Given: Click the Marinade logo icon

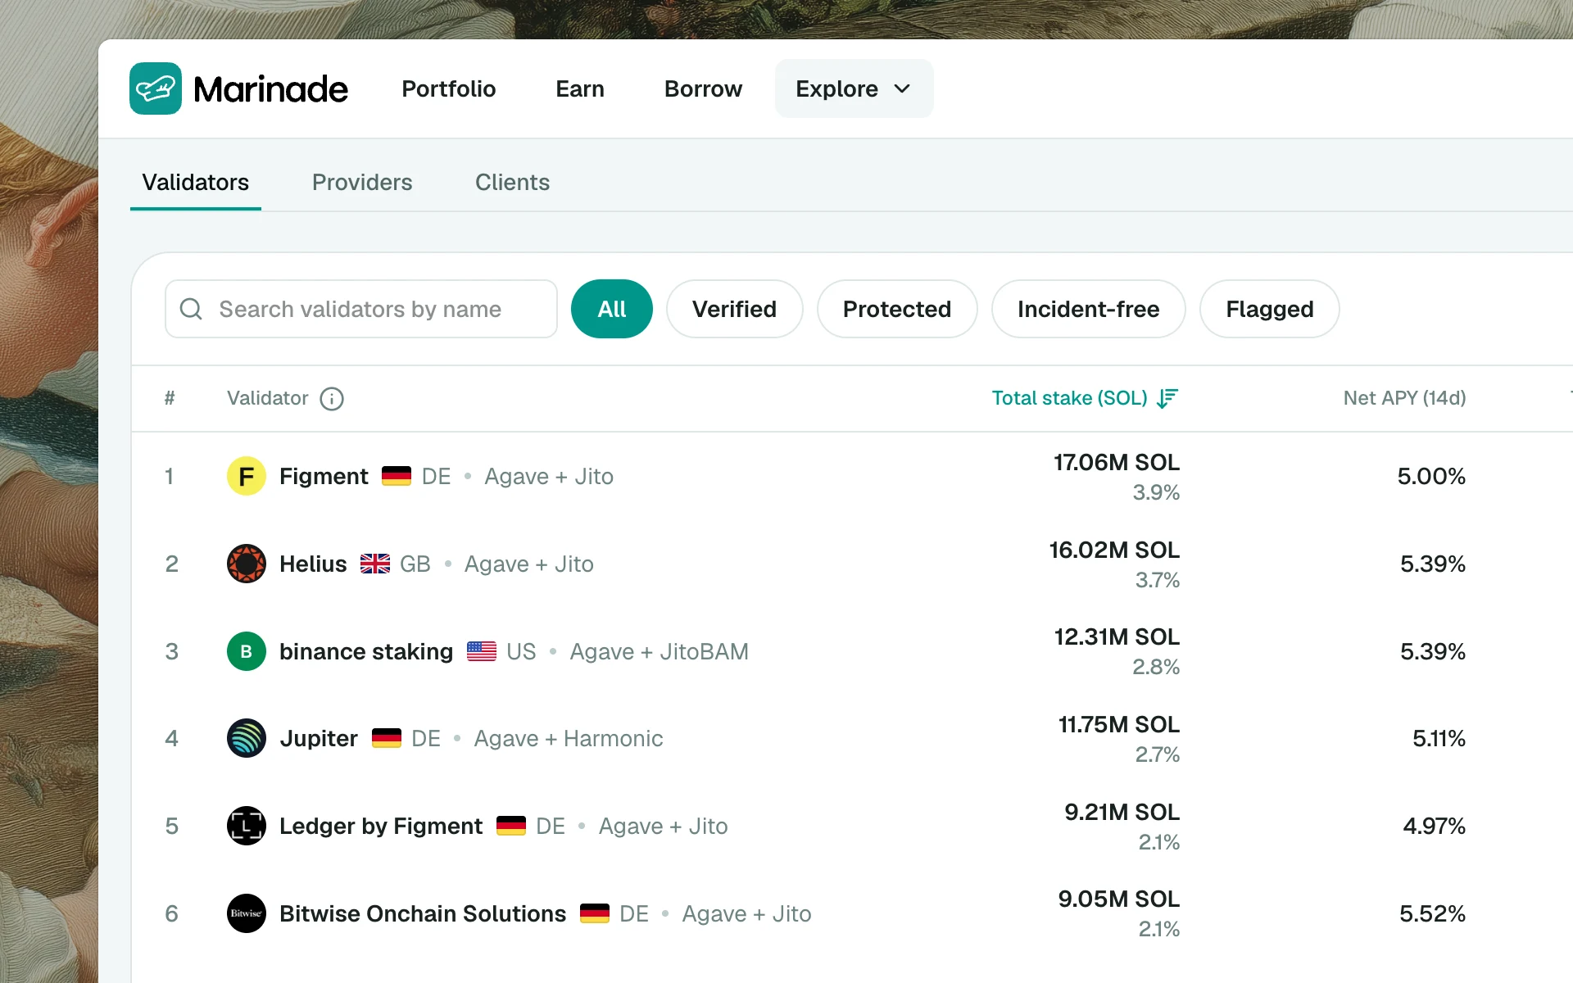Looking at the screenshot, I should pyautogui.click(x=156, y=88).
